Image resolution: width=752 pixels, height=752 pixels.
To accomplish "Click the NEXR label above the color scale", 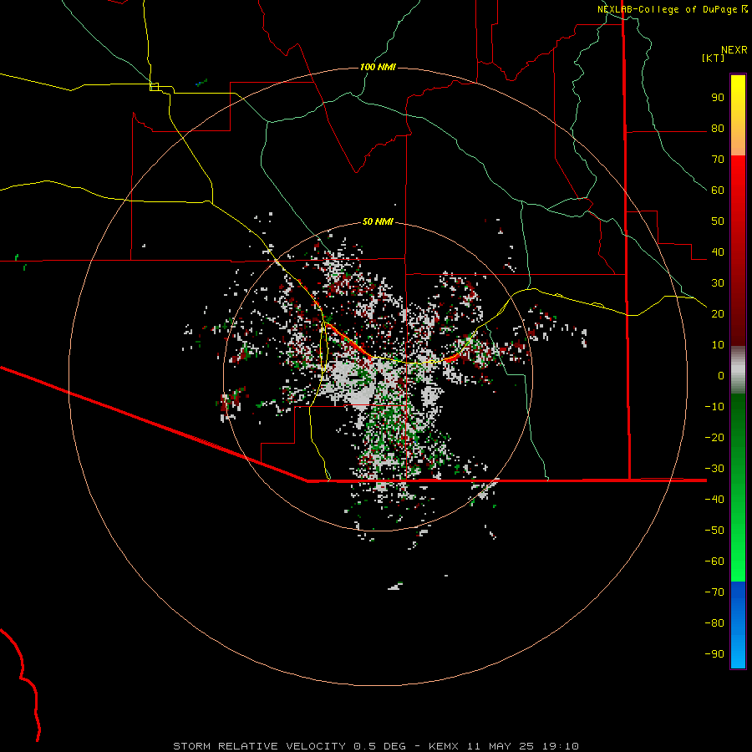I will (x=734, y=50).
